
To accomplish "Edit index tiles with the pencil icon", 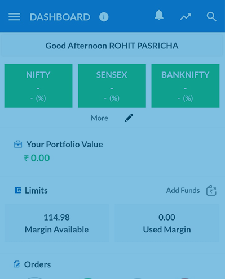I will coord(129,118).
